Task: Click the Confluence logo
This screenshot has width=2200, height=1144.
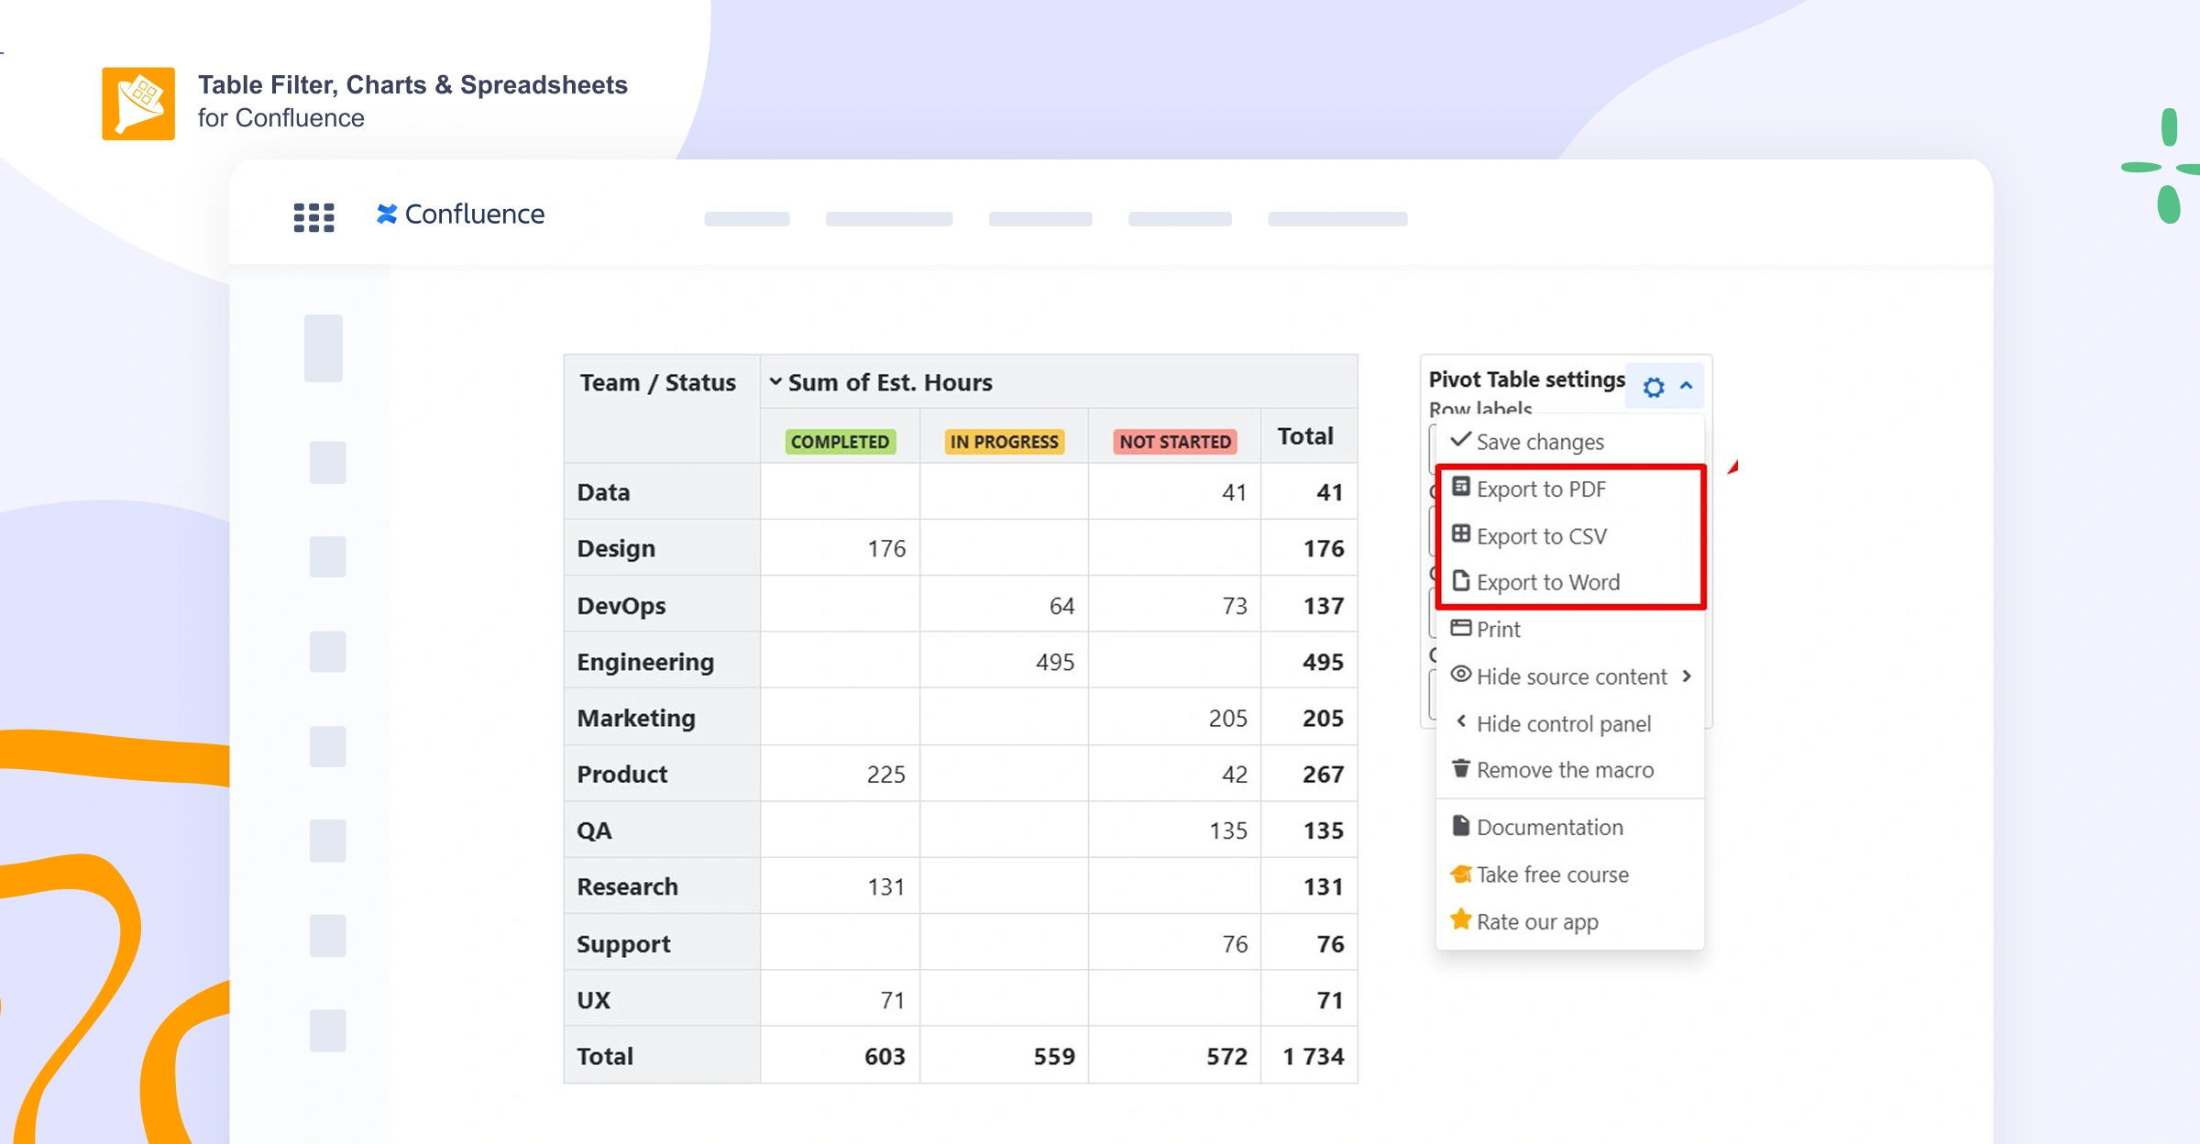Action: point(458,214)
